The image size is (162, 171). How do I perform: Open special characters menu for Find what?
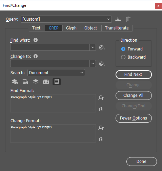[x=102, y=47]
